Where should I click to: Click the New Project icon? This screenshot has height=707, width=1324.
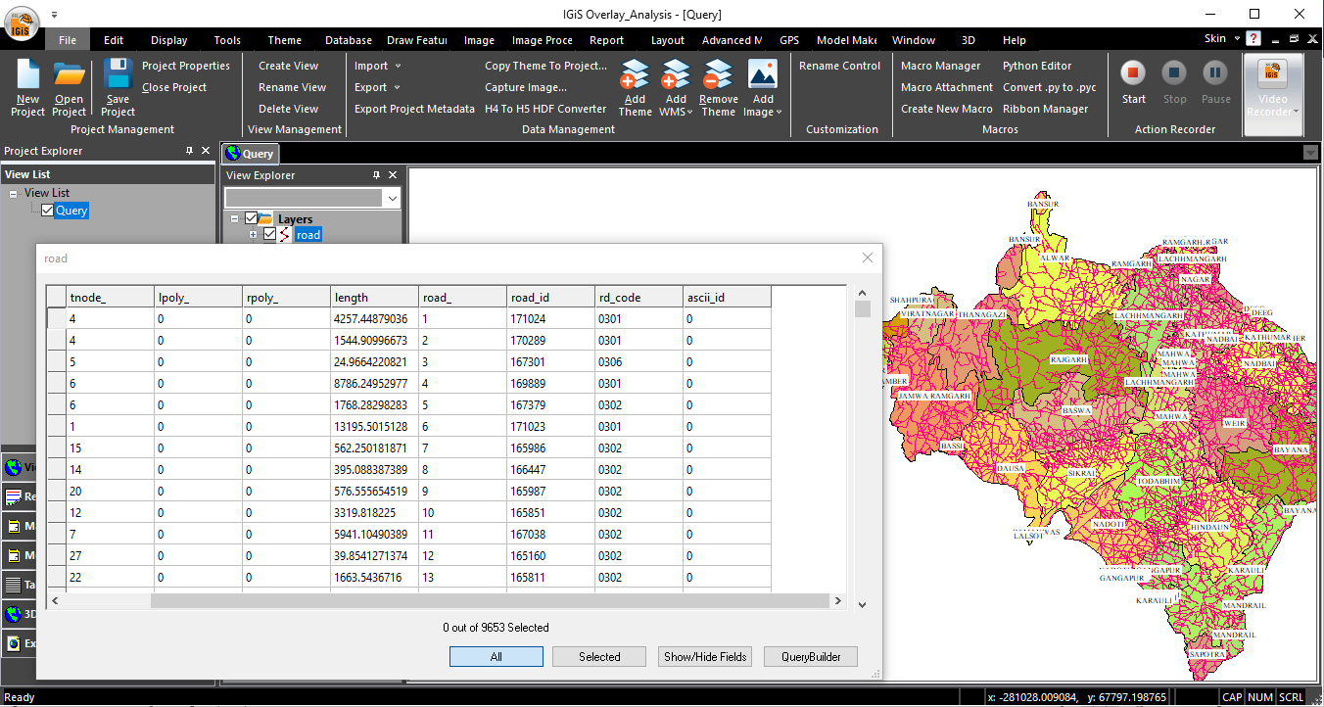tap(27, 75)
